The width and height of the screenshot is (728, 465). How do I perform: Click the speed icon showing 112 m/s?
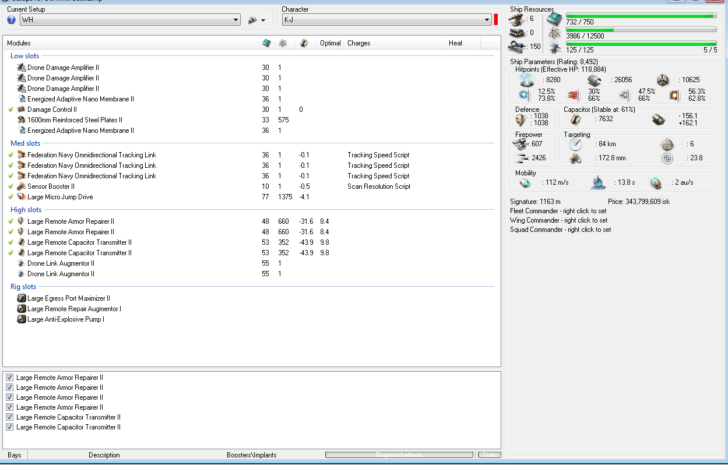(x=525, y=182)
